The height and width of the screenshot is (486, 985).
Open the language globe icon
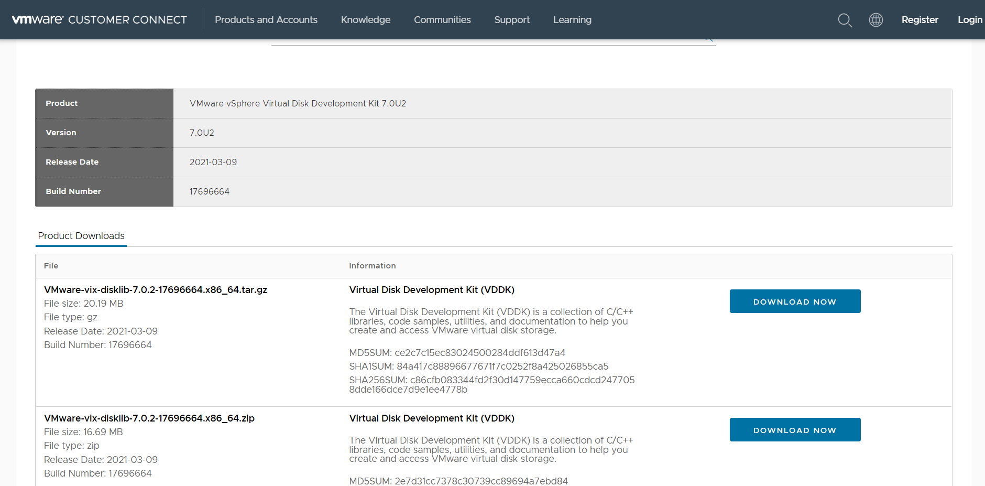click(x=875, y=20)
